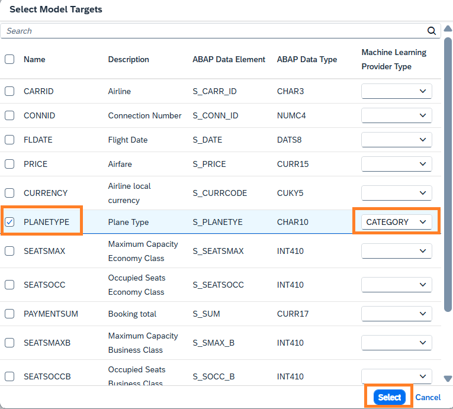Click the Cancel link

[x=428, y=397]
